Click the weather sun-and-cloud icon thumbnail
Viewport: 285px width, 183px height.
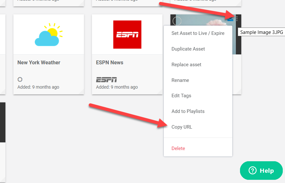point(49,35)
